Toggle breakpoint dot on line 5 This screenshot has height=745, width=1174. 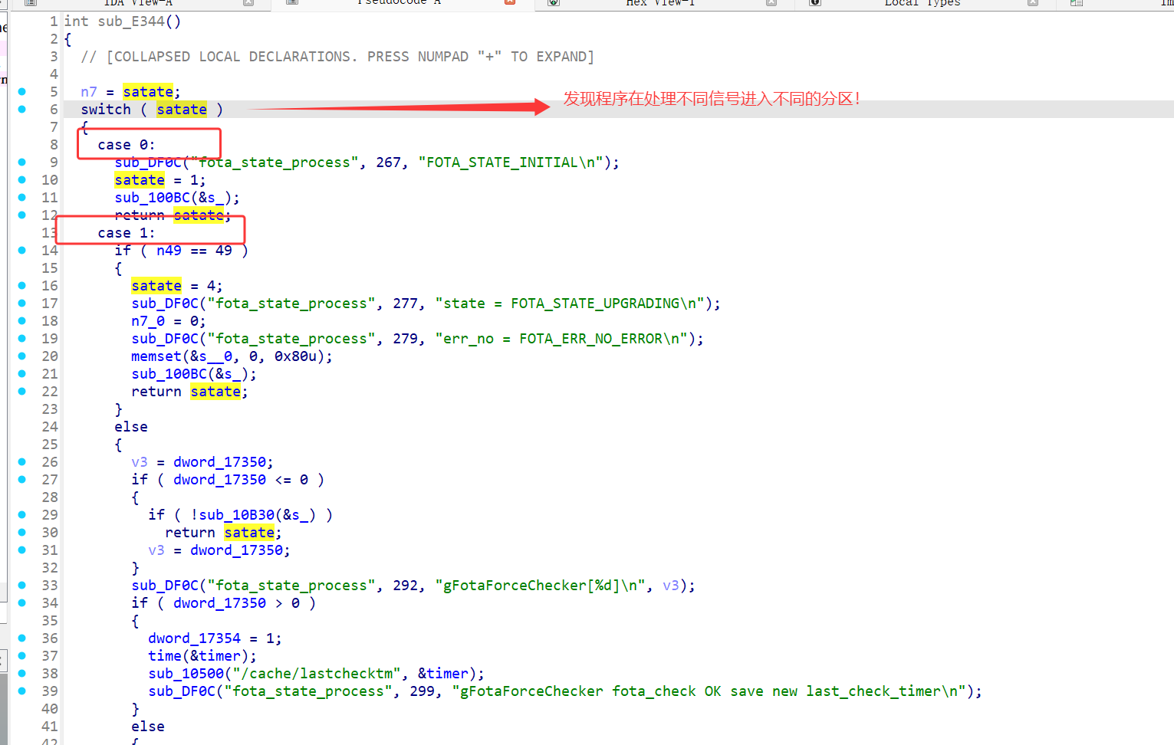point(22,92)
